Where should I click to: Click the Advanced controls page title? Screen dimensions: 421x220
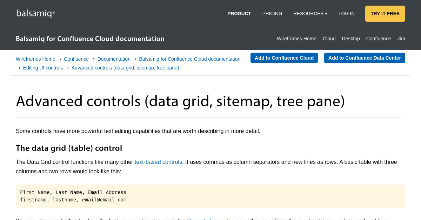[180, 101]
